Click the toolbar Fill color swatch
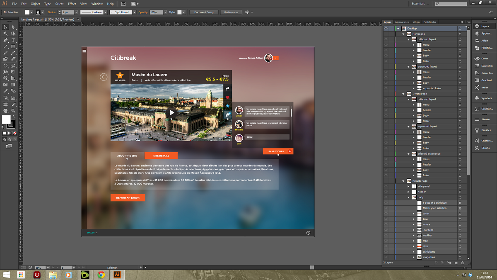497x280 pixels. [6, 120]
